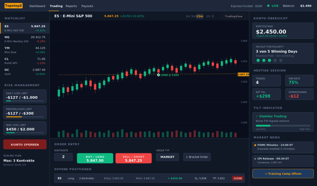Click Express Funded $50K account label

[x=246, y=6]
